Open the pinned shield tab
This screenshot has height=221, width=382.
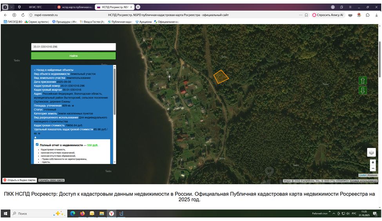coord(20,7)
